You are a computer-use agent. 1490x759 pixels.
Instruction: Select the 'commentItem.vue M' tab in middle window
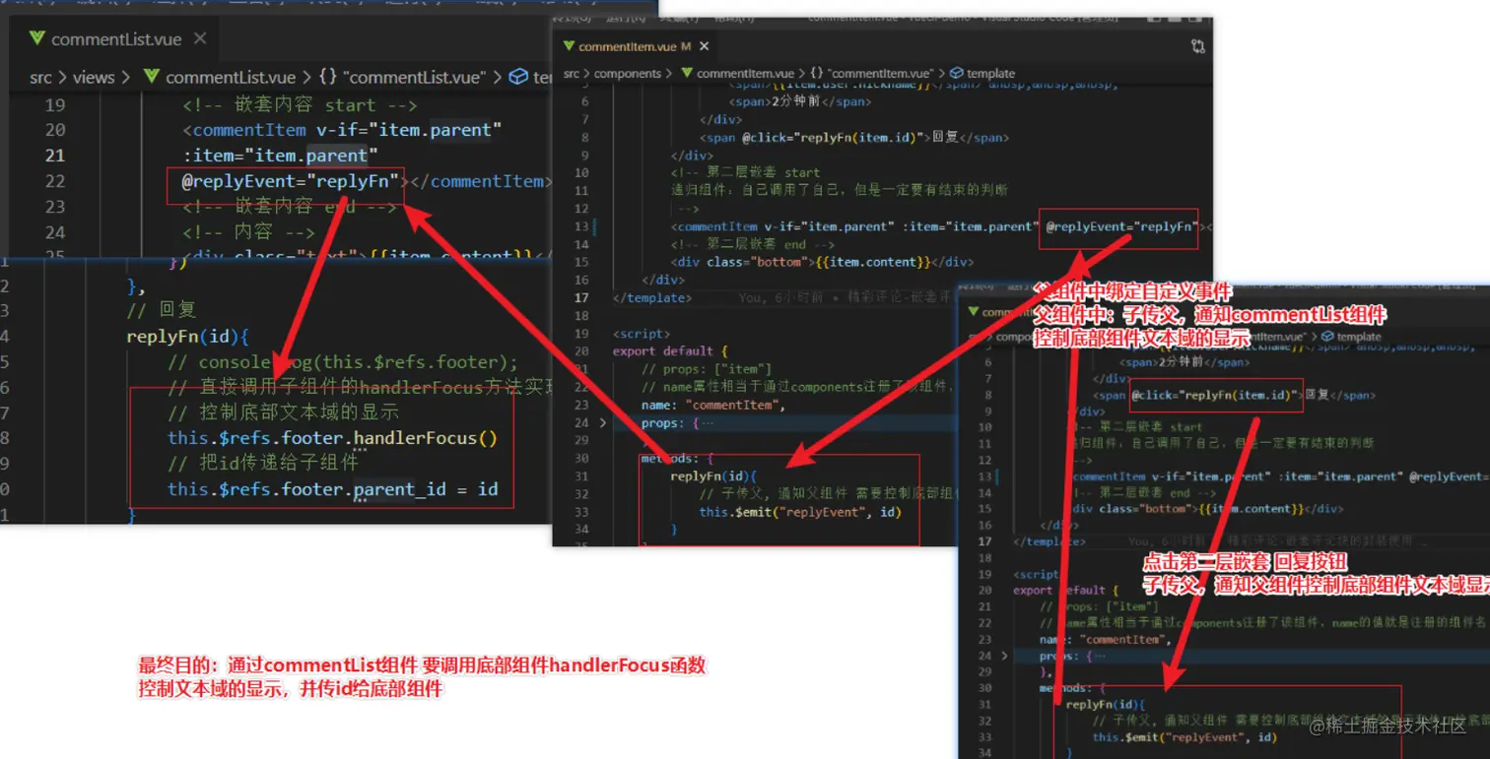[x=636, y=46]
